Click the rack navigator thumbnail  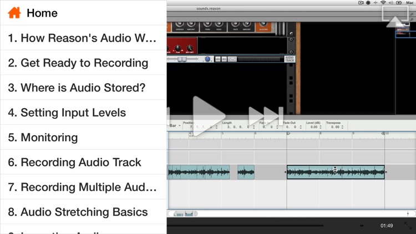[403, 29]
